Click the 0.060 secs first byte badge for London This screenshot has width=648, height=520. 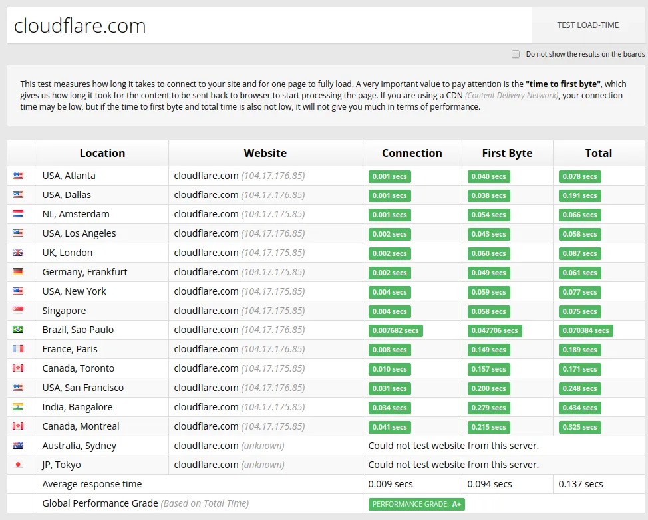489,253
